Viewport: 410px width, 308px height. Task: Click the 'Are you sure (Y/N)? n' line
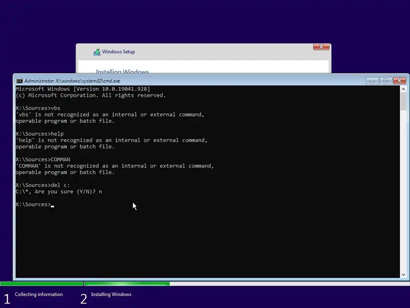pos(59,192)
